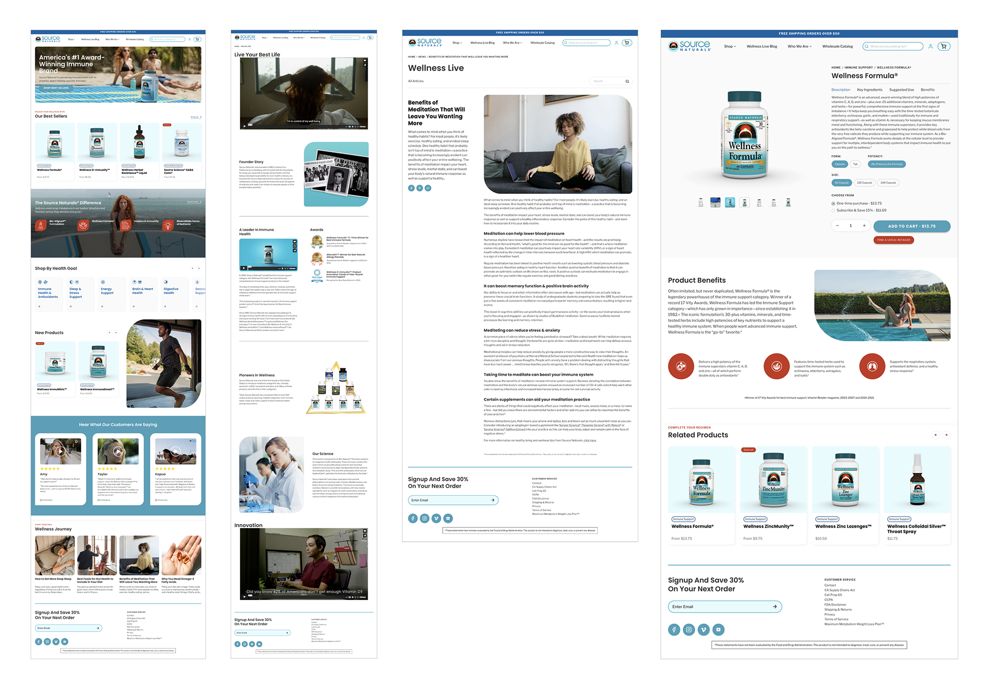Screen dimensions: 985x681
Task: Click the cart icon on the Wellness Live page
Action: click(627, 43)
